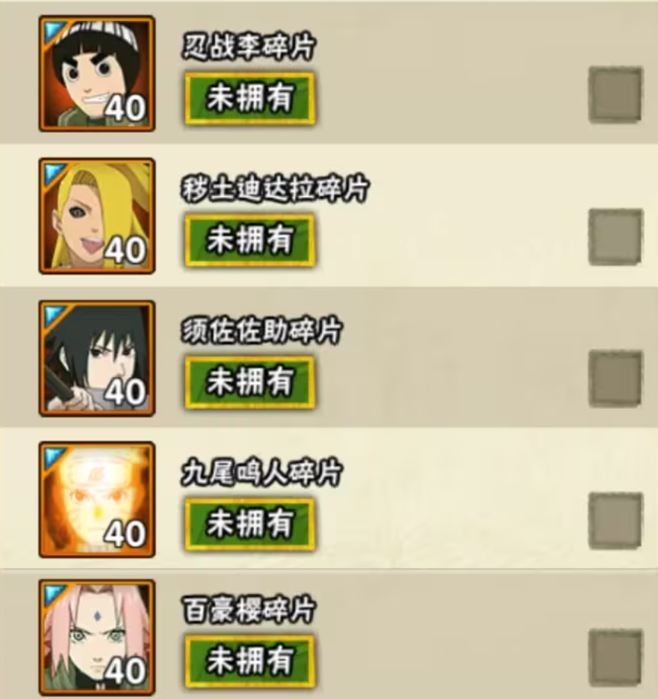Select the 百豪樱碎片 title text
Viewport: 658px width, 699px height.
(249, 609)
